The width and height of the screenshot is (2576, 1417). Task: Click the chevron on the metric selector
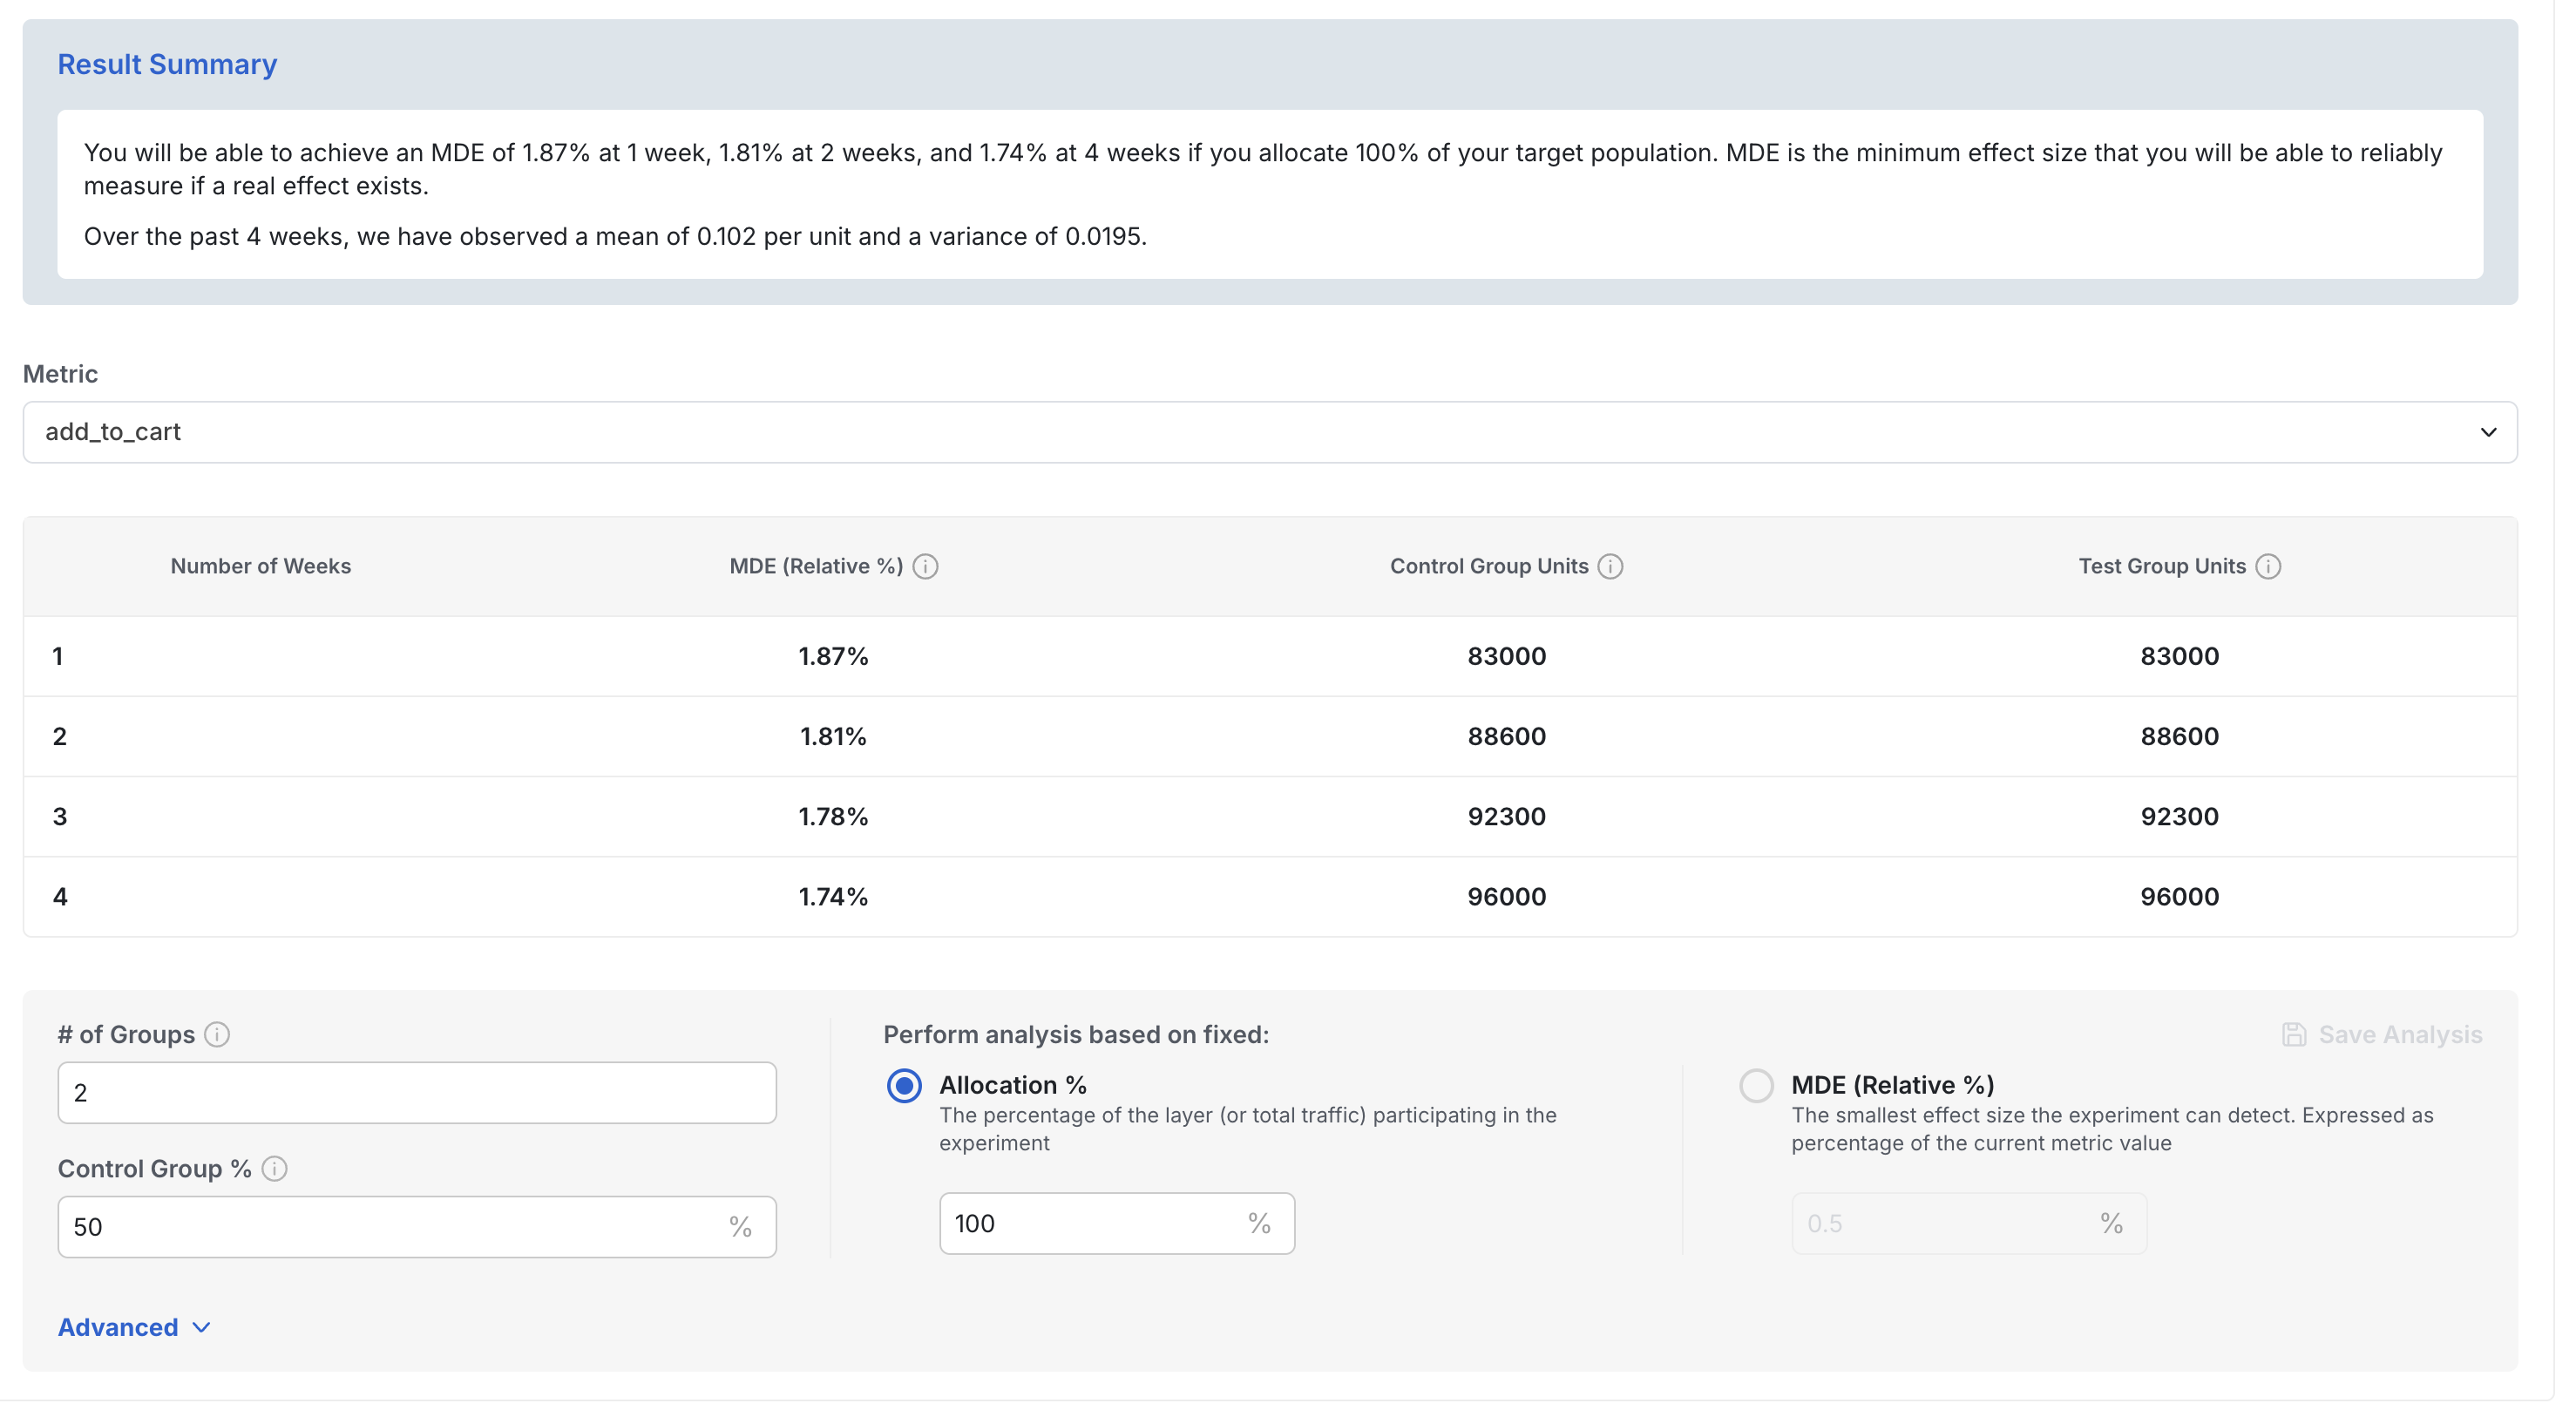pyautogui.click(x=2487, y=432)
